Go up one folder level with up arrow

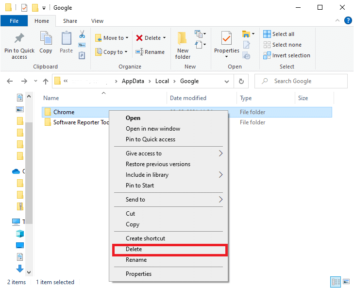[46, 81]
